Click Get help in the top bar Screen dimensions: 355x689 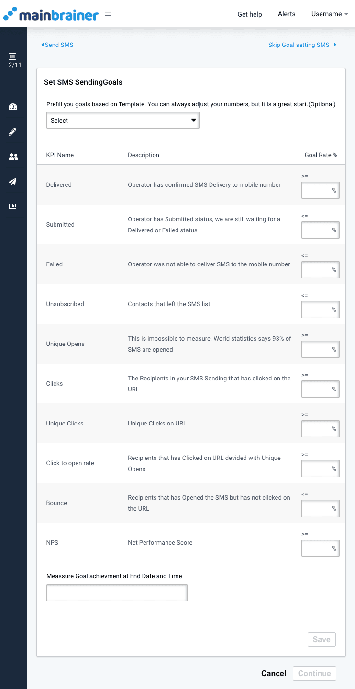(x=249, y=14)
